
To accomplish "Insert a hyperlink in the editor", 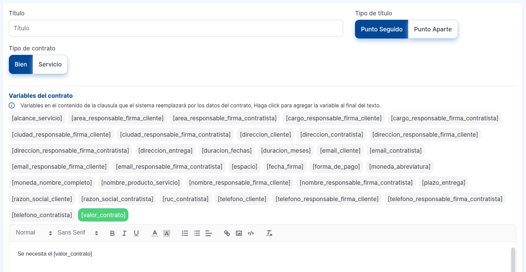I will [x=227, y=233].
